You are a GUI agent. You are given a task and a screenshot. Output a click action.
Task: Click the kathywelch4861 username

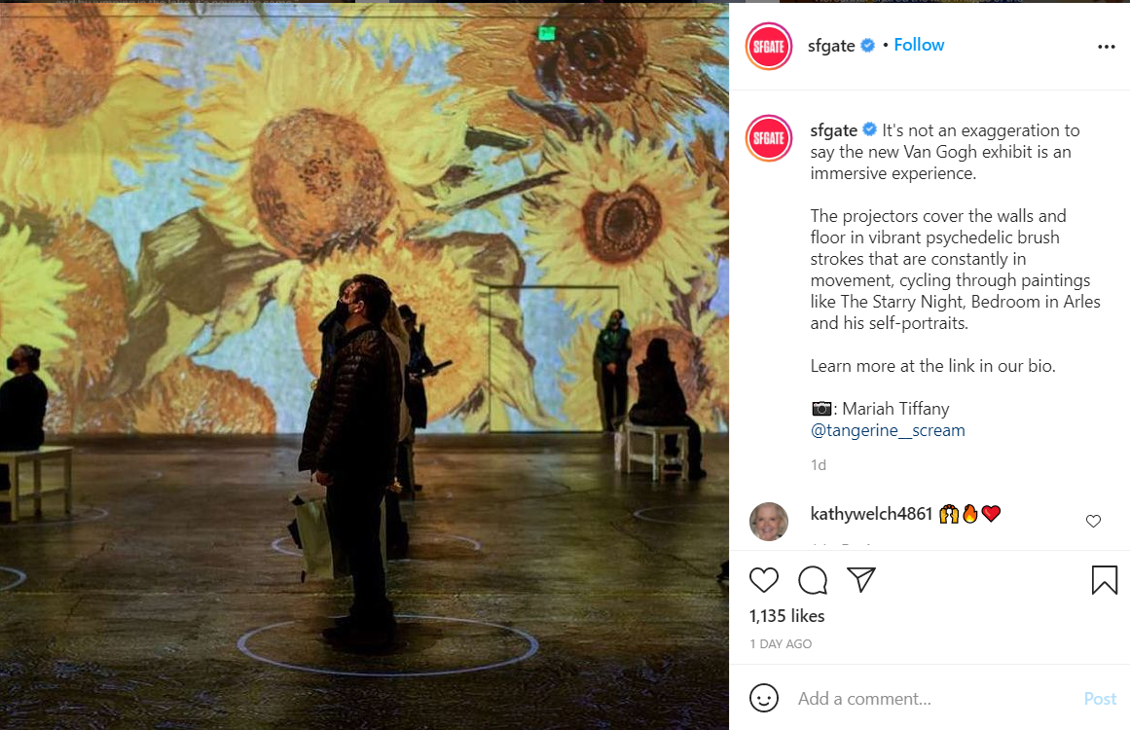(870, 514)
